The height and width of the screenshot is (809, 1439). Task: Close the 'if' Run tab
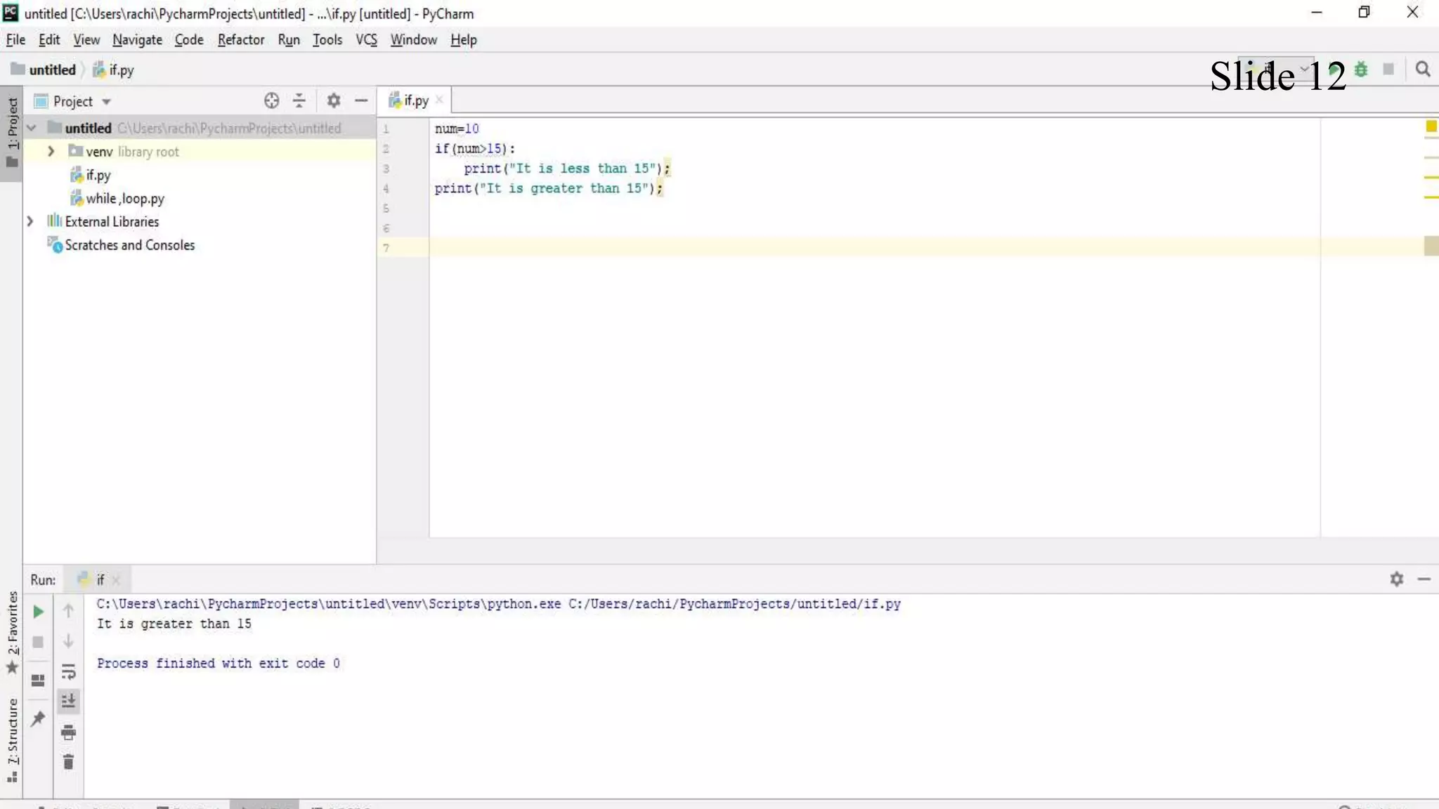click(116, 579)
